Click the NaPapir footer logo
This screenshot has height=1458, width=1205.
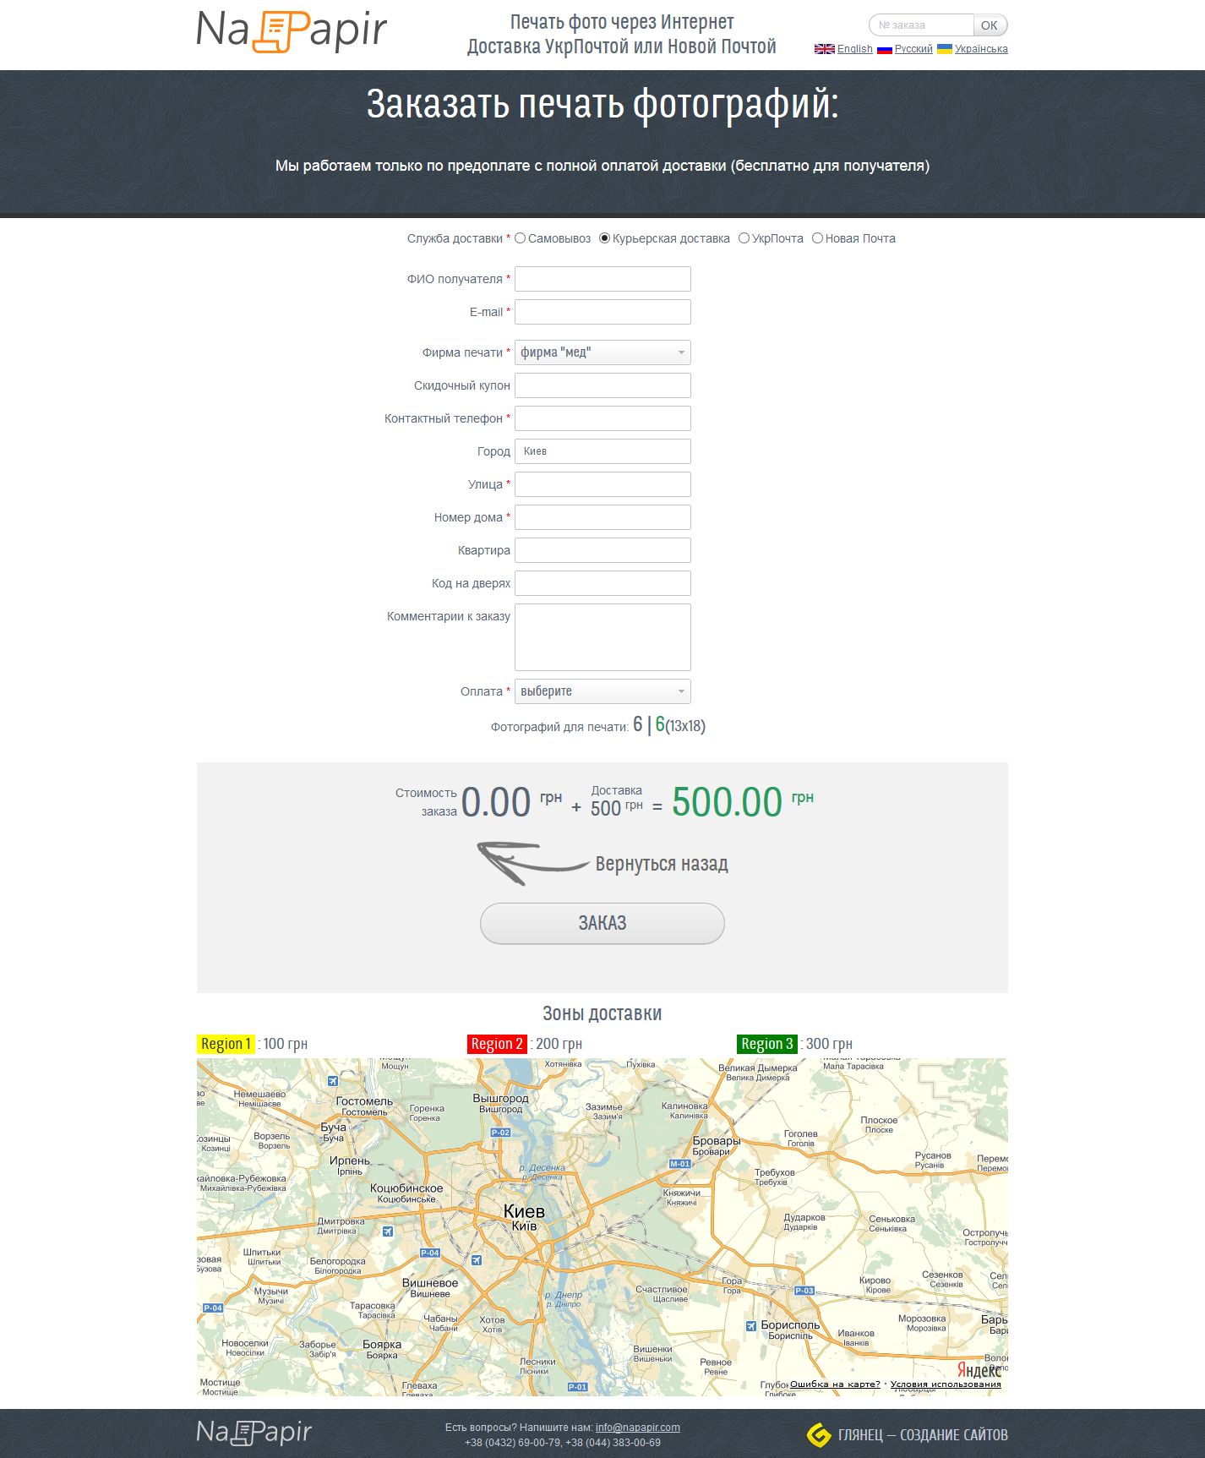point(254,1432)
